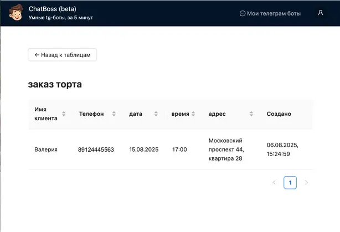Screen dimensions: 340x232
Task: Click the Имя клиента header label
Action: pos(46,114)
